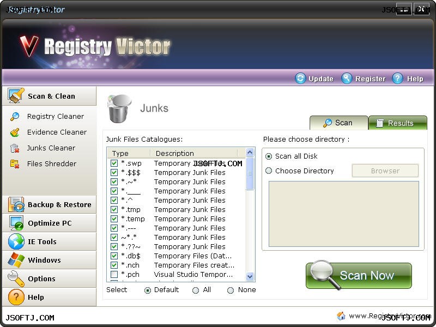Uncheck the *.temp checkbox
436x327 pixels.
pyautogui.click(x=114, y=219)
